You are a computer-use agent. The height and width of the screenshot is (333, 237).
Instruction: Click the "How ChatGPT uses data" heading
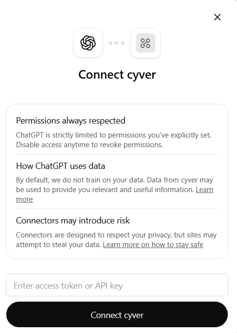(60, 166)
